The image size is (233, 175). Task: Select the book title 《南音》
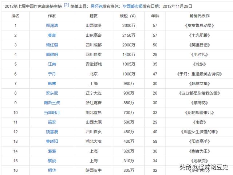point(200,122)
